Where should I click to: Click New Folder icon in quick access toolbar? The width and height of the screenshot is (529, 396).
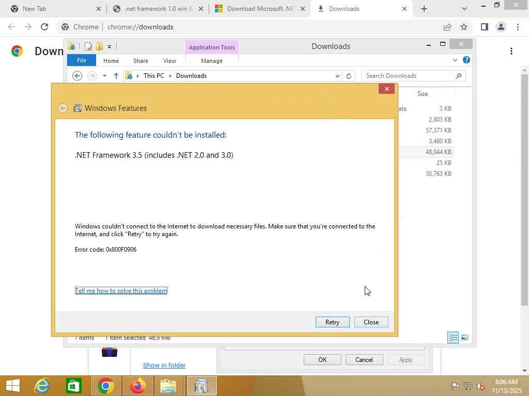[x=100, y=46]
